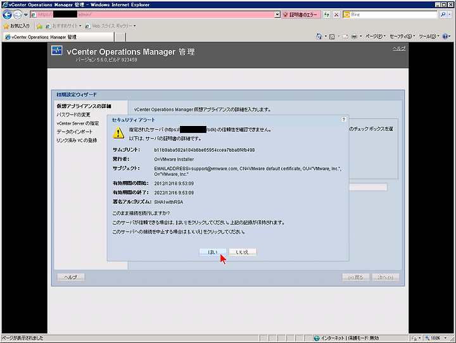This screenshot has height=343, width=456.
Task: Expand the search provider dropdown arrow
Action: coord(450,15)
